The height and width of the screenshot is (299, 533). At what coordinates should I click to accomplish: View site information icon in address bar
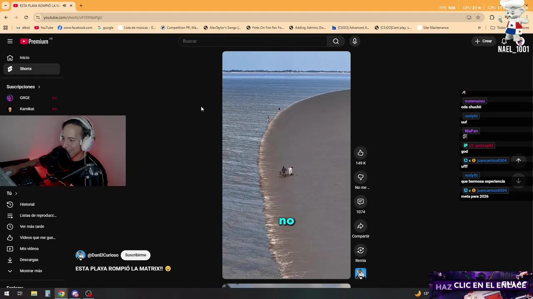coord(38,17)
